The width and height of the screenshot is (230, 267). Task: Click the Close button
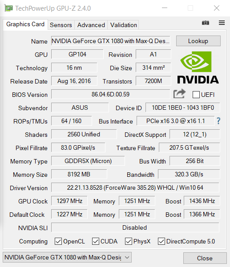[205, 258]
